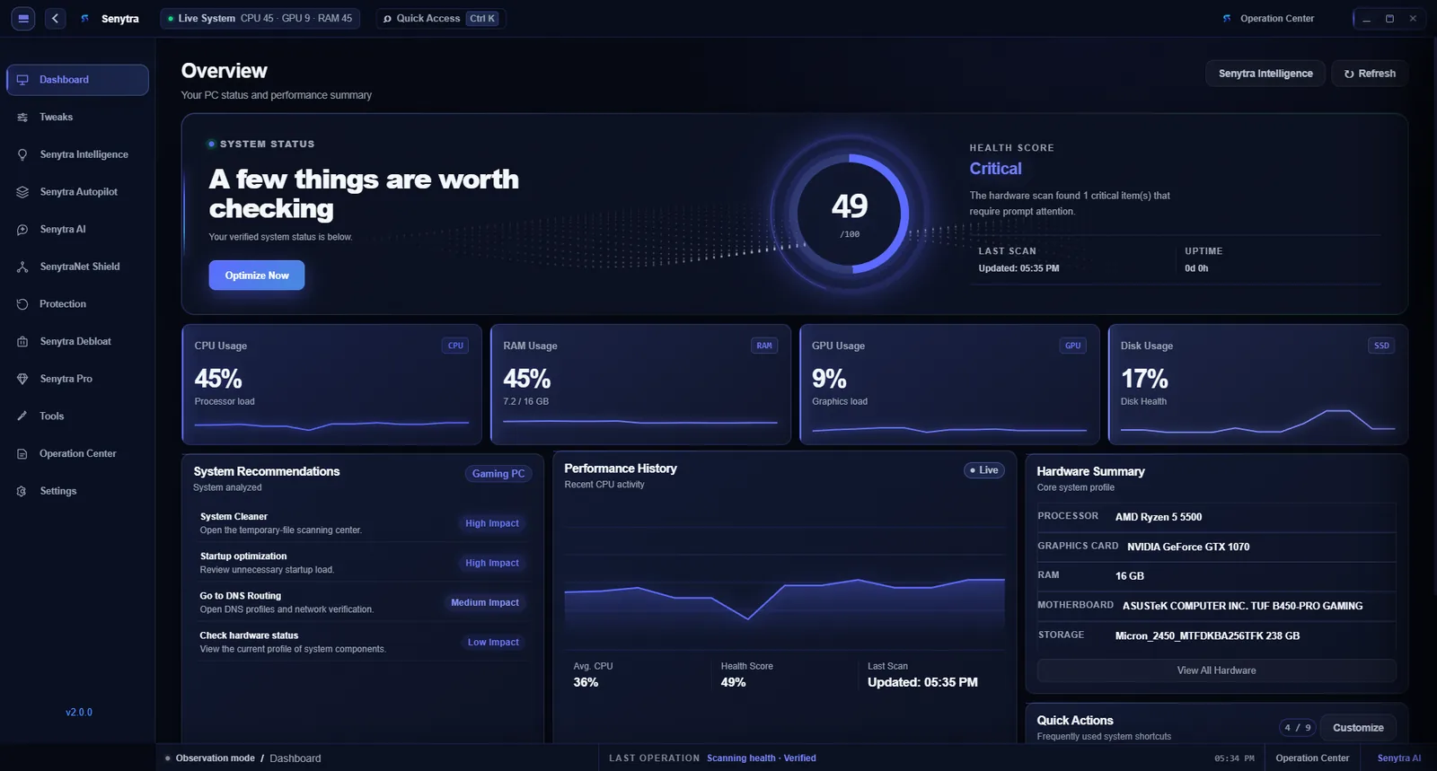Image resolution: width=1437 pixels, height=771 pixels.
Task: Click View All Hardware button
Action: 1216,670
